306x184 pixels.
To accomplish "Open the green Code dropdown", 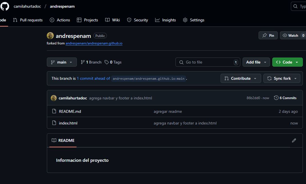I will 287,62.
